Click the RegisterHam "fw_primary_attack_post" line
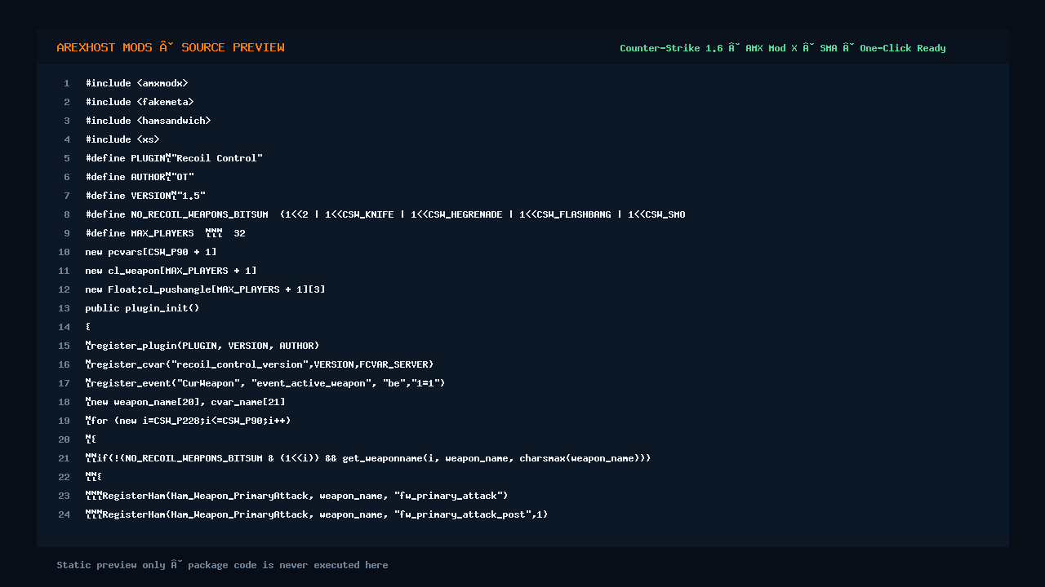Image resolution: width=1045 pixels, height=587 pixels. tap(317, 514)
